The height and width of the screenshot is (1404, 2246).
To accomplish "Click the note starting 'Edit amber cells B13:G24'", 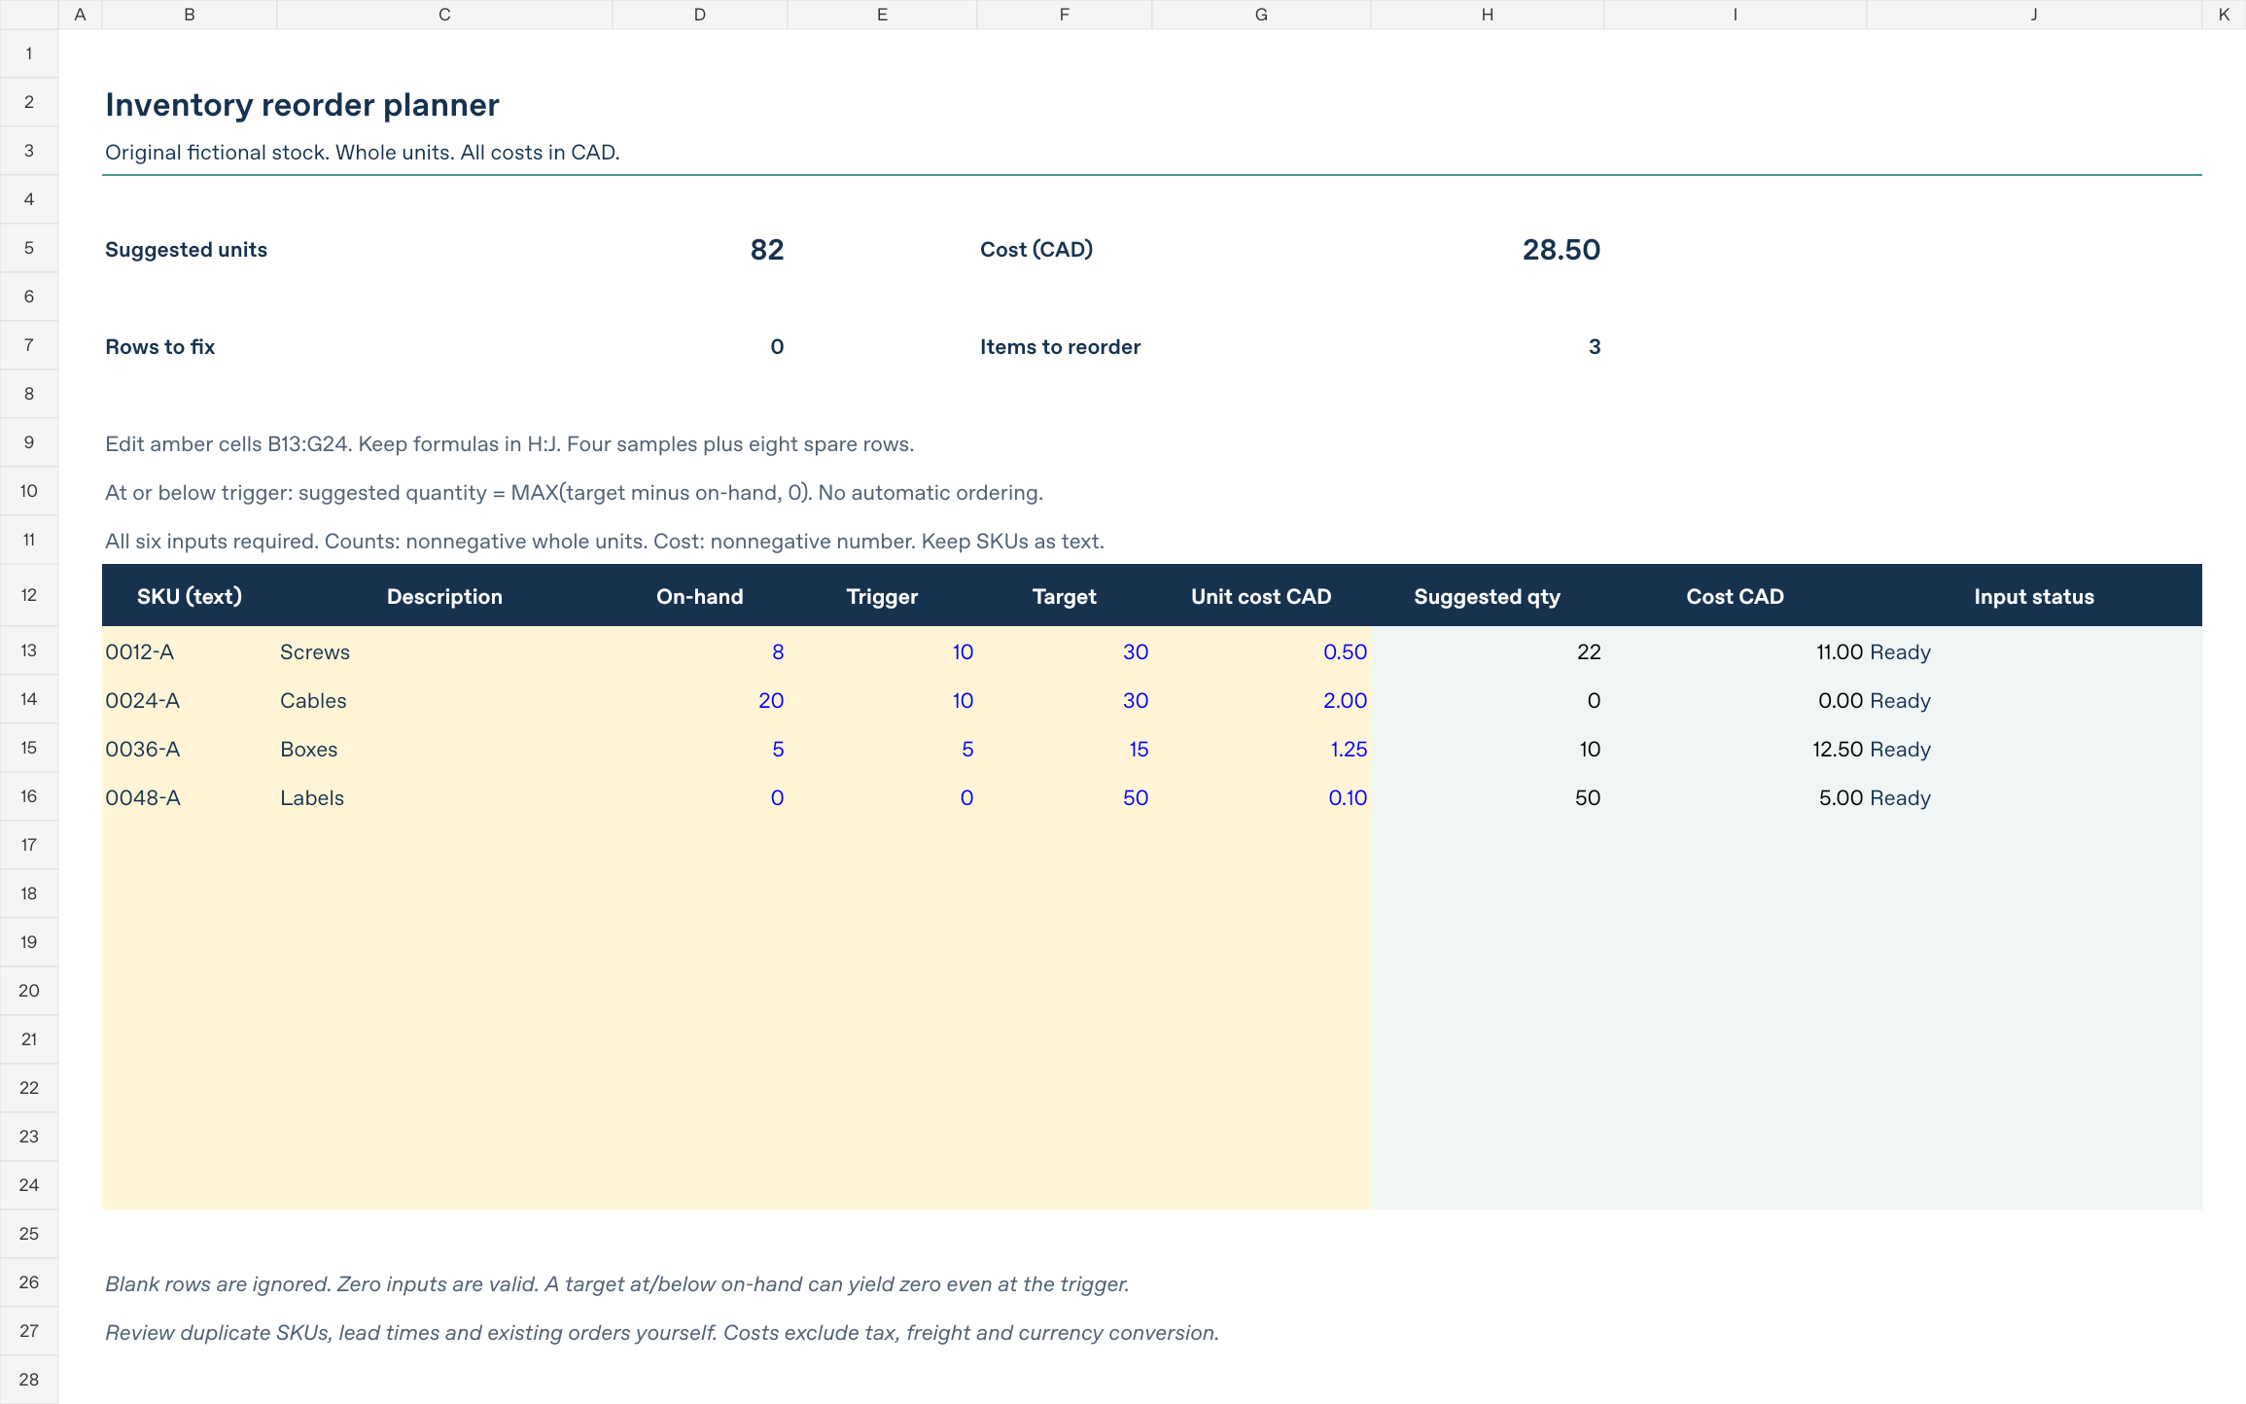I will (x=509, y=444).
